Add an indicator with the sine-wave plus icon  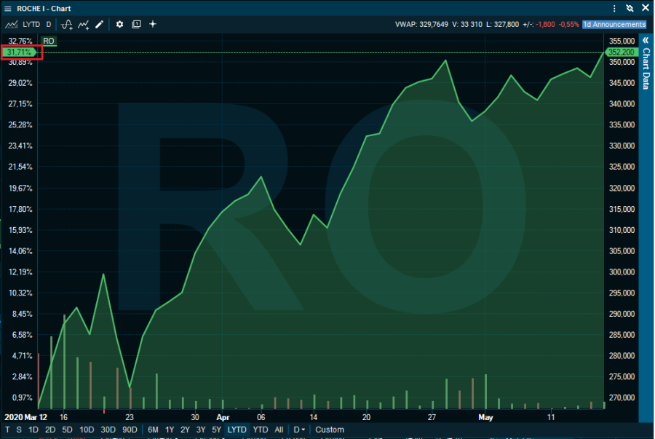pyautogui.click(x=67, y=24)
